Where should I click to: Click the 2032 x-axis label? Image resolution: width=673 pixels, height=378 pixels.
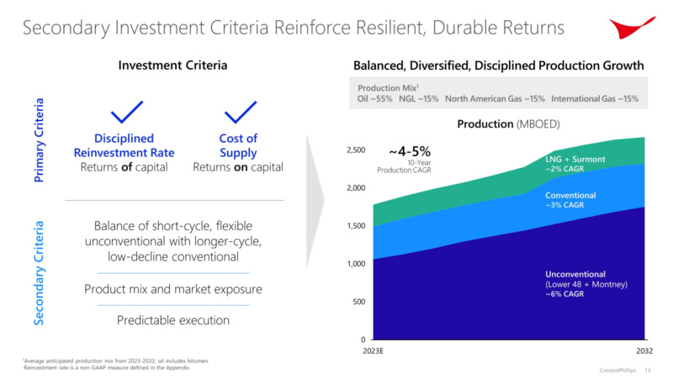644,351
